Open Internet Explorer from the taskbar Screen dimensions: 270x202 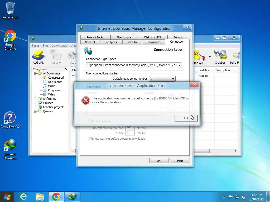tap(23, 197)
